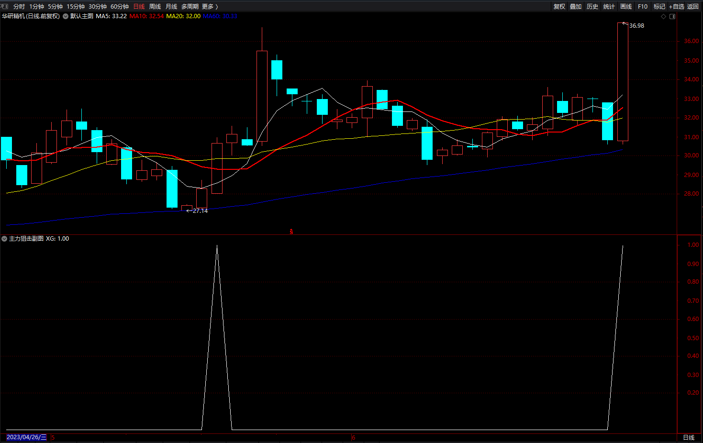Click the month 6 marker on time axis

353,438
